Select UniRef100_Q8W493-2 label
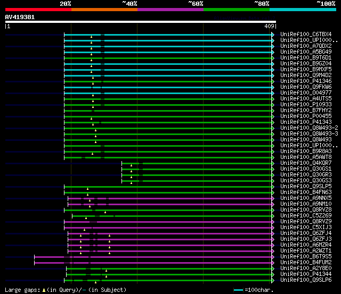341x294 pixels. pos(309,128)
